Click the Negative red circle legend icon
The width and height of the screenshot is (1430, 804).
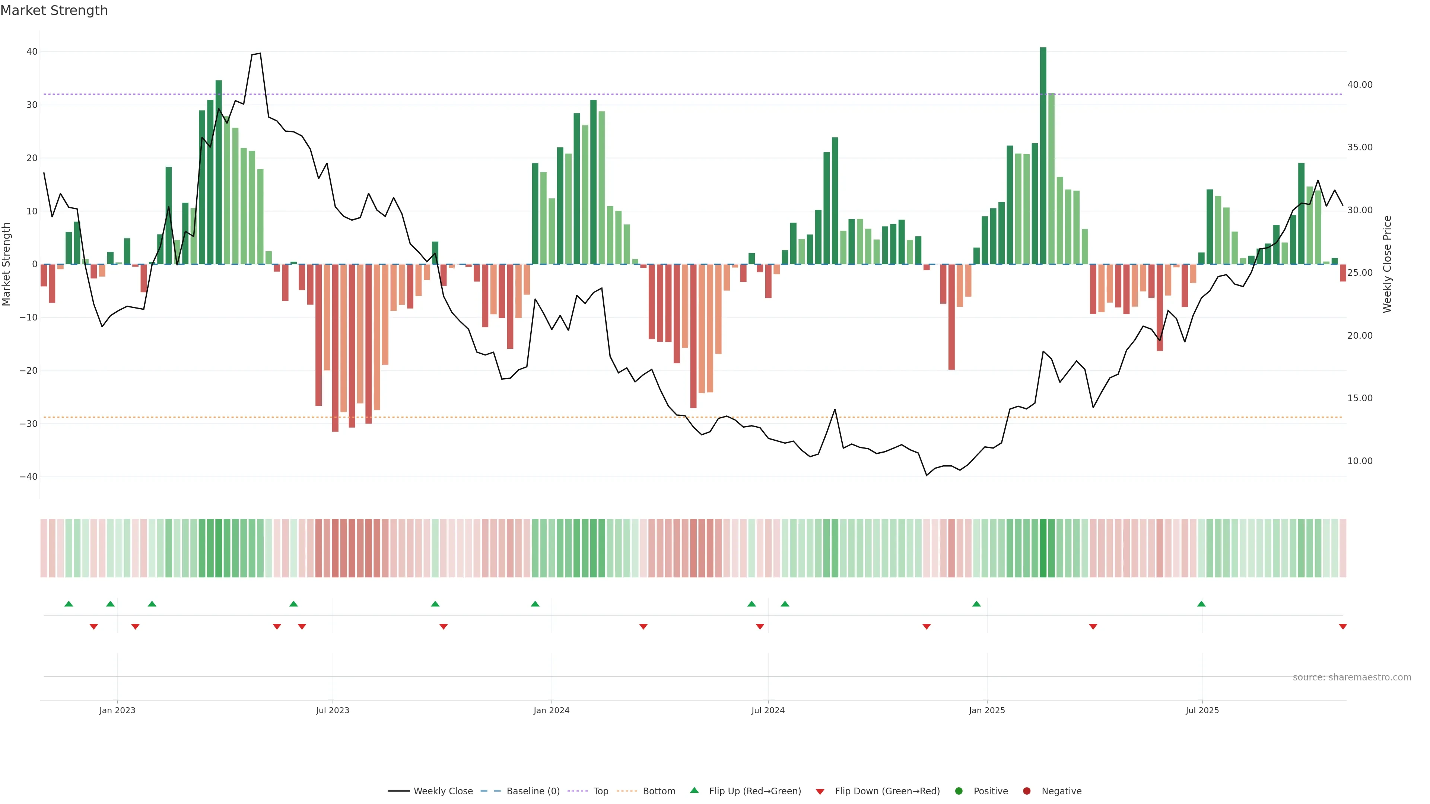(x=1026, y=791)
